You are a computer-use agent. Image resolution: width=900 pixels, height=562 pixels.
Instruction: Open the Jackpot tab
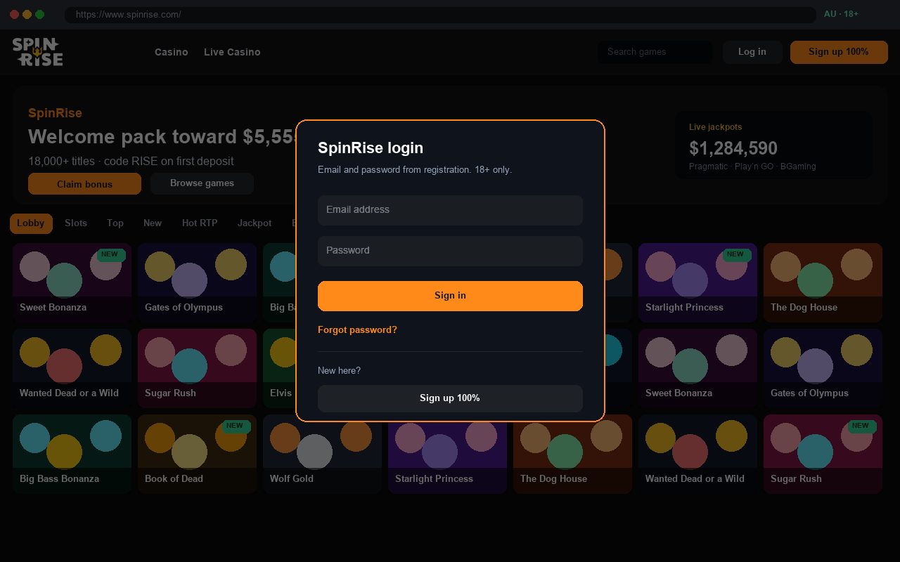click(x=255, y=223)
